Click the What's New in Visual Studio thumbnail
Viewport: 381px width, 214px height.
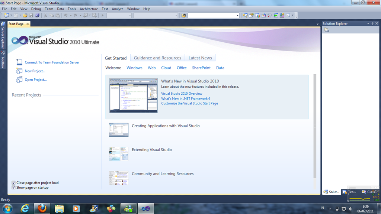[134, 95]
